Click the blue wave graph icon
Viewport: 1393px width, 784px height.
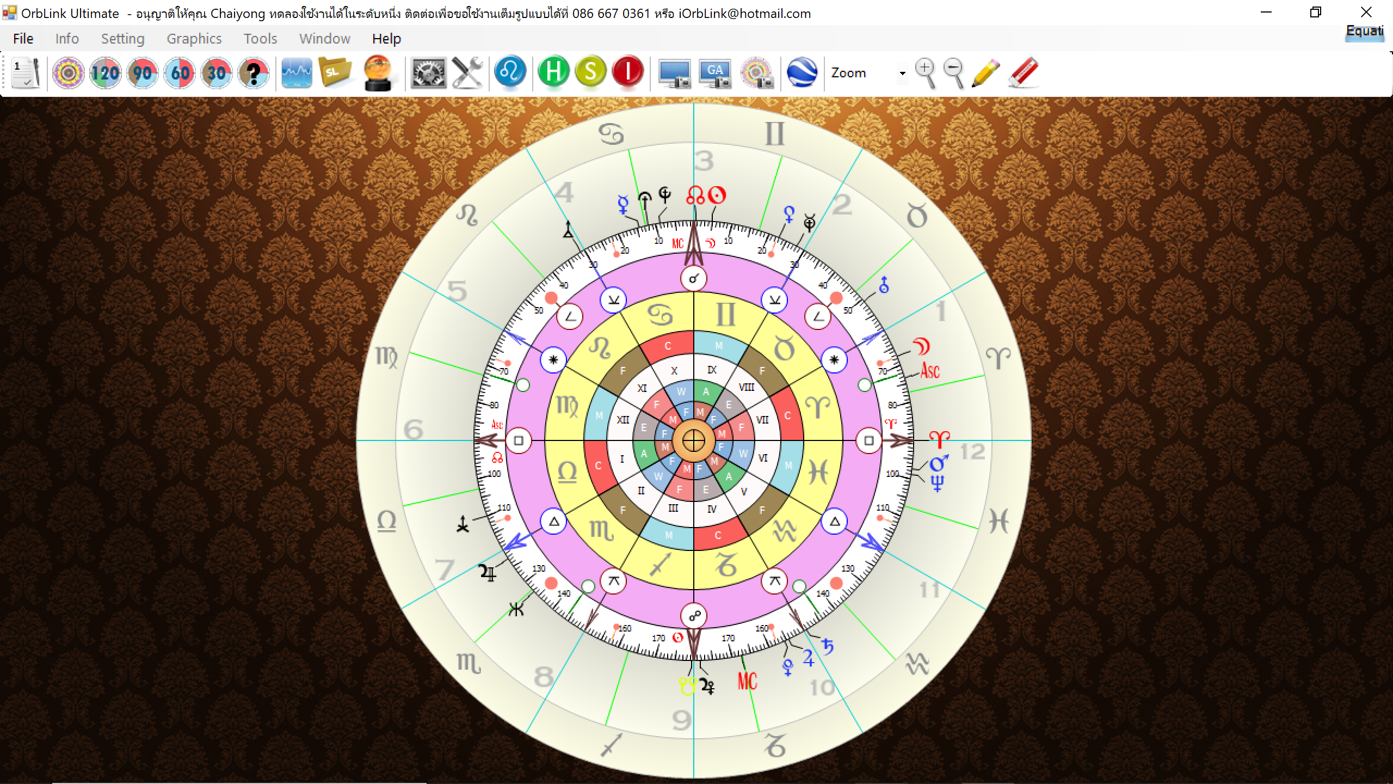click(297, 72)
